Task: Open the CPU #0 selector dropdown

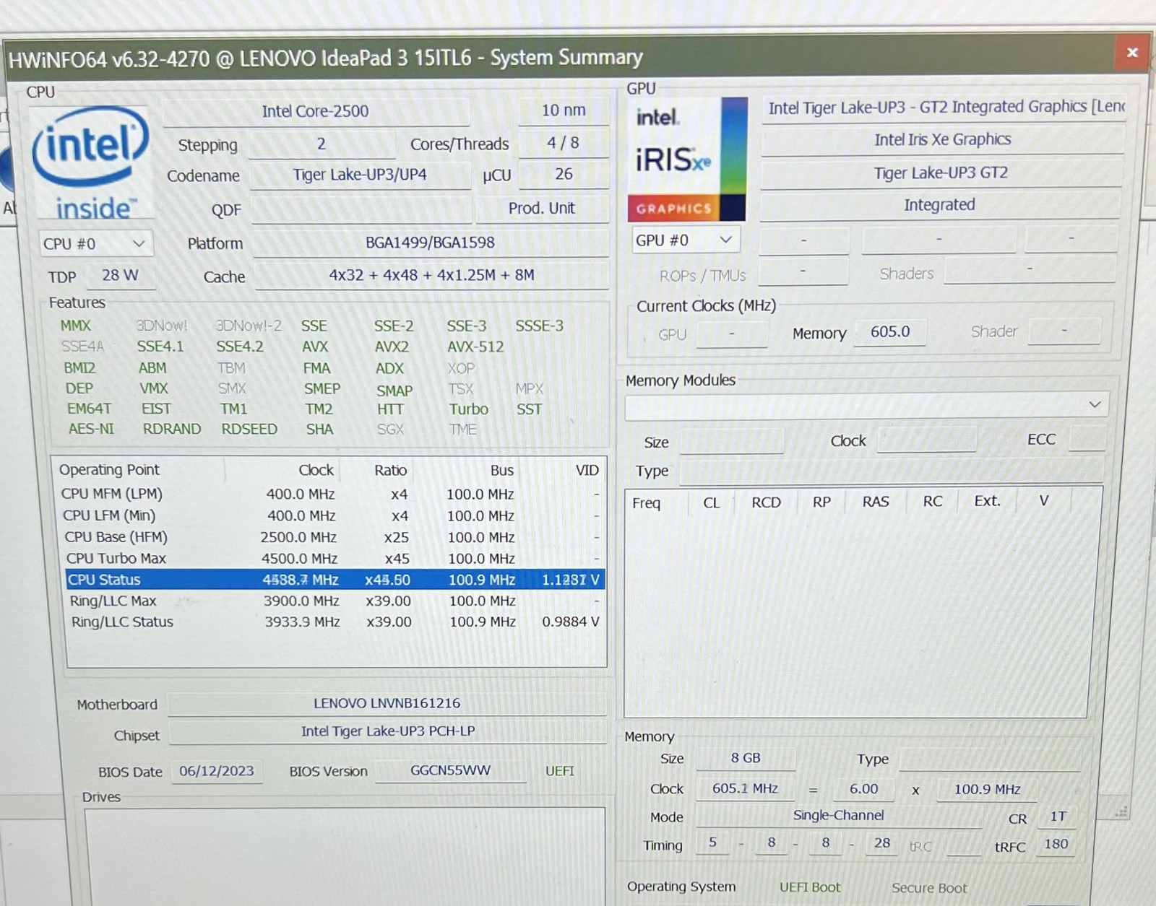Action: [95, 244]
